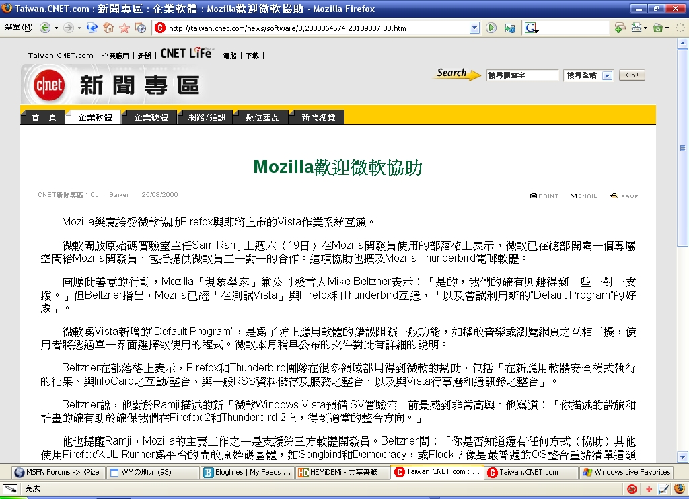Click the browser Back arrow button
Image resolution: width=689 pixels, height=499 pixels.
point(45,28)
